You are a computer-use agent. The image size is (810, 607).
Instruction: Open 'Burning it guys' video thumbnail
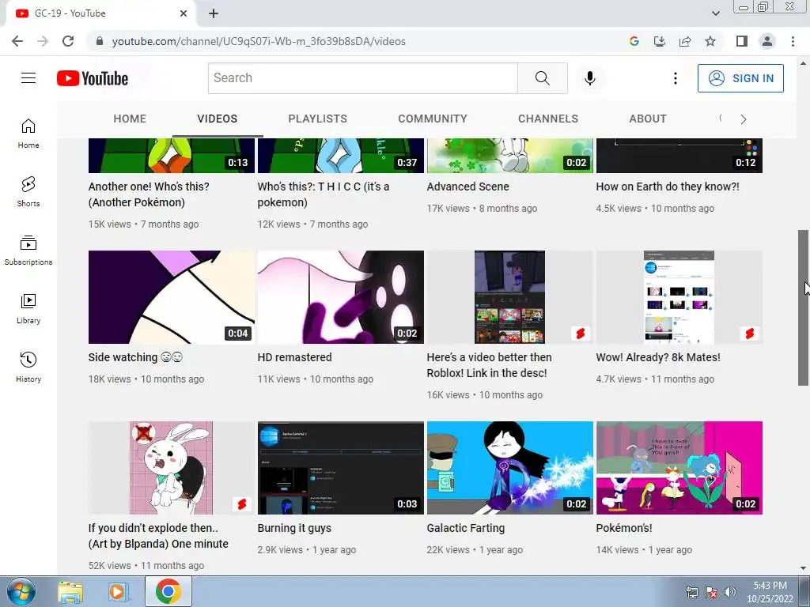tap(341, 468)
